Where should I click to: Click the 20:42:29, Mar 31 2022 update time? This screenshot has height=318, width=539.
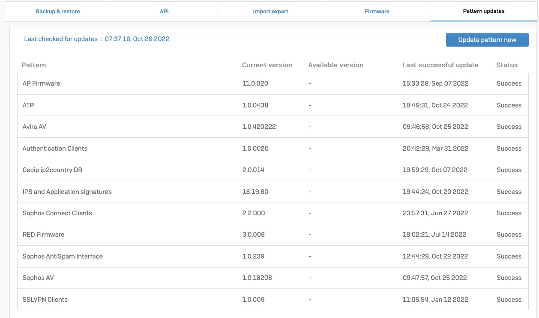point(435,149)
